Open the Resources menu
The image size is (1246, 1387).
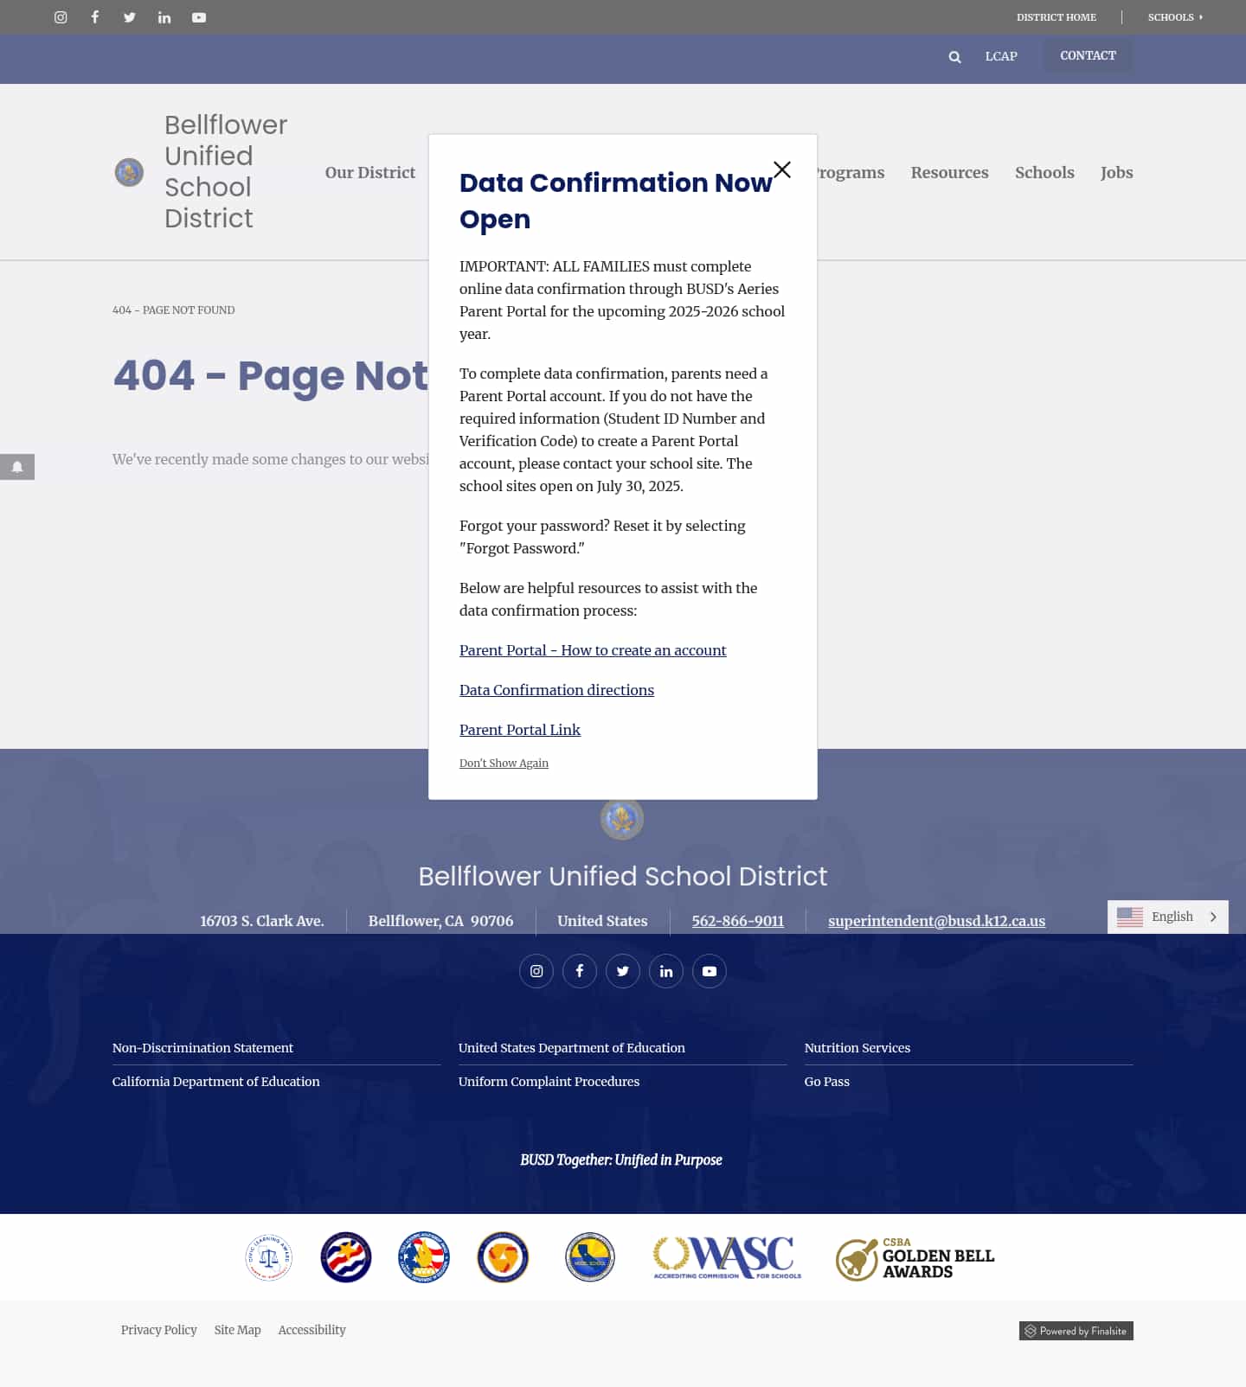[x=949, y=172]
